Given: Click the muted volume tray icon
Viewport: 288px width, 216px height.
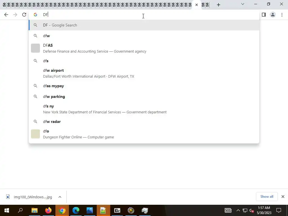Looking at the screenshot, I should tap(252, 210).
